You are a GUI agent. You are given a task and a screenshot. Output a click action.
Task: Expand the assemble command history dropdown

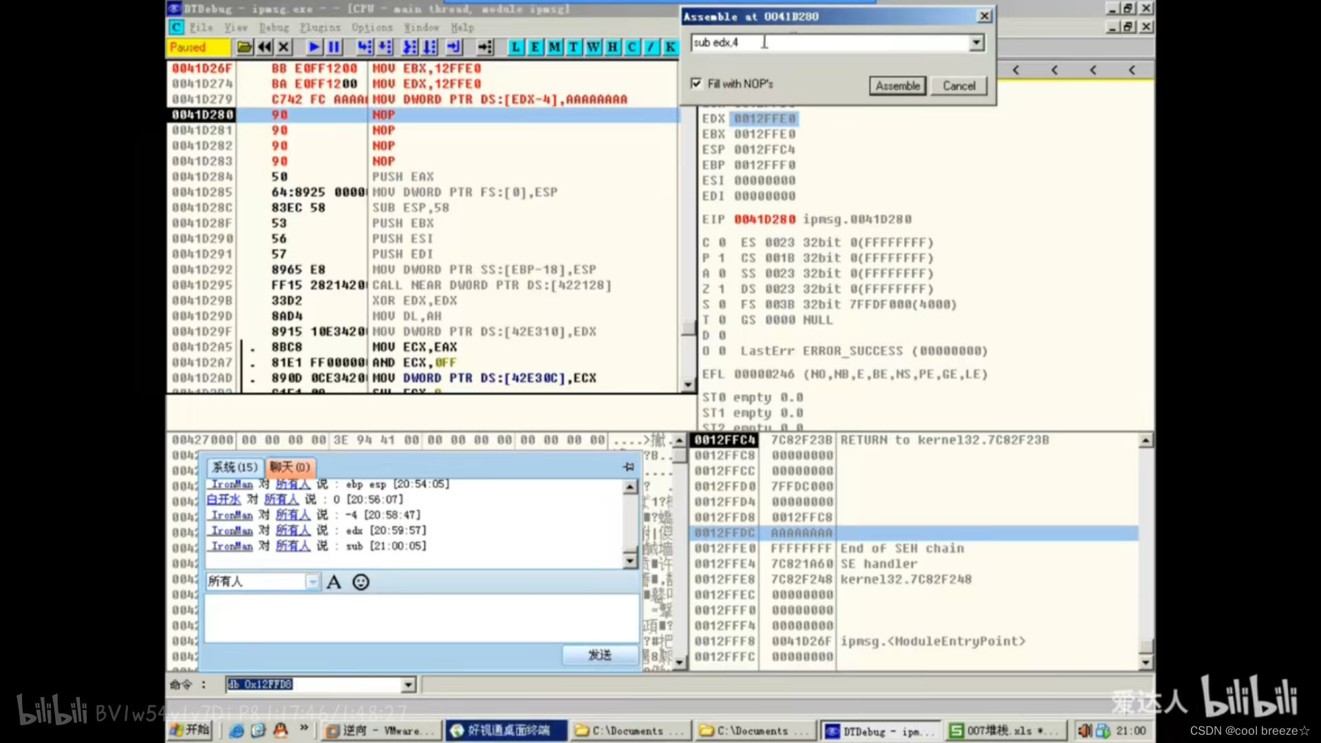[976, 43]
